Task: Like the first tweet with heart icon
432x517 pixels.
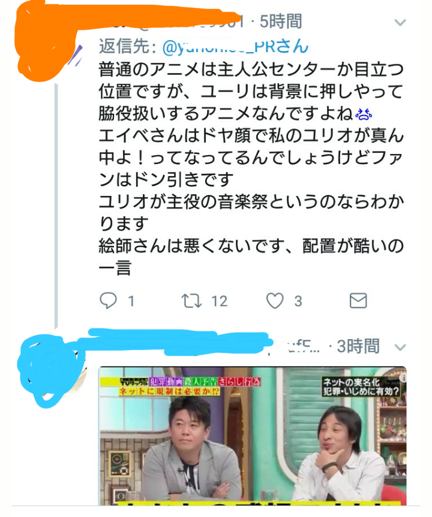Action: 275,301
